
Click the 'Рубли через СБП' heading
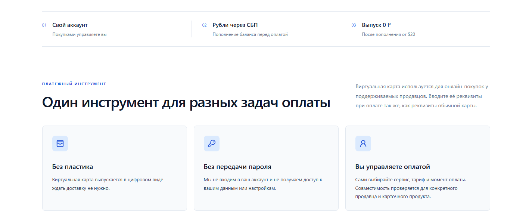[235, 25]
